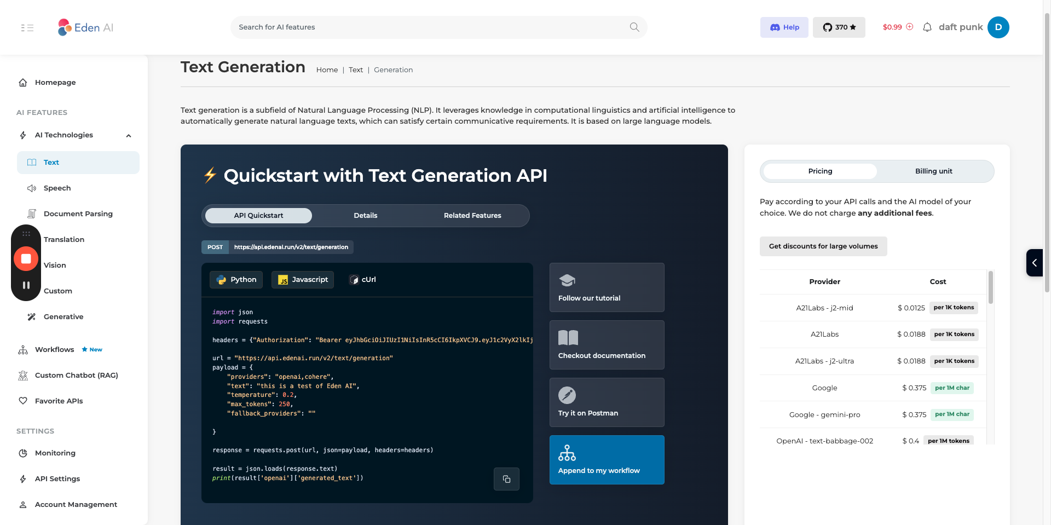Click the Provider column header
The image size is (1051, 525).
(x=824, y=282)
